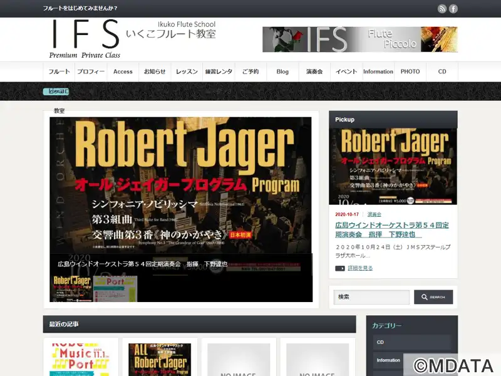Open the フルート menu item
The image size is (501, 376).
[59, 71]
